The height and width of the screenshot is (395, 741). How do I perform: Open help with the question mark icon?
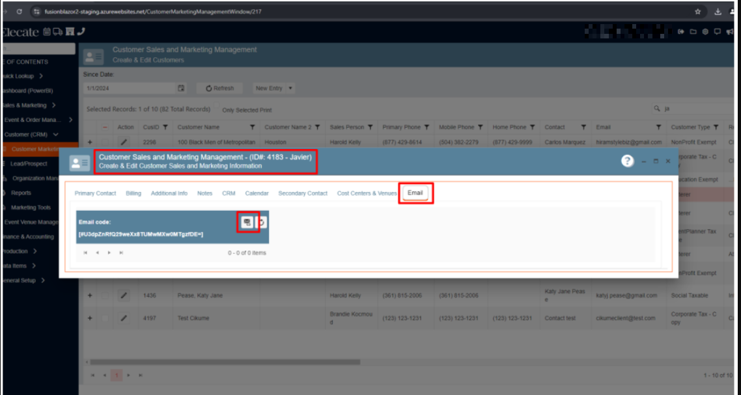click(627, 161)
